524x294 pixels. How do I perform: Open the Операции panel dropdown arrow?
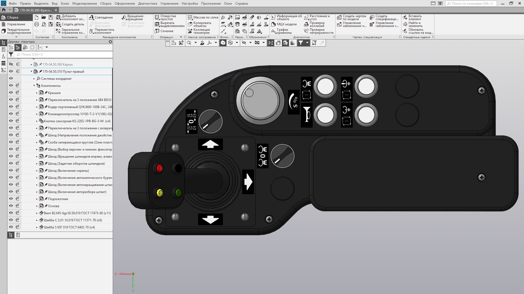[181, 37]
